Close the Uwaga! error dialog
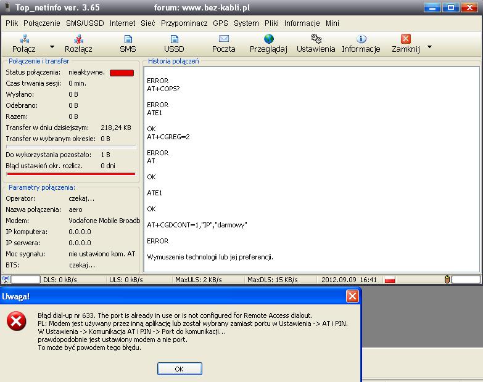483x382 pixels. coord(352,296)
